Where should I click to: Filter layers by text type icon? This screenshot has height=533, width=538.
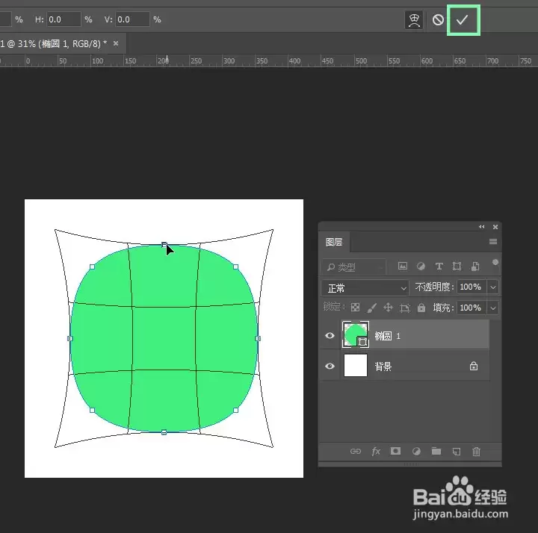pyautogui.click(x=439, y=266)
